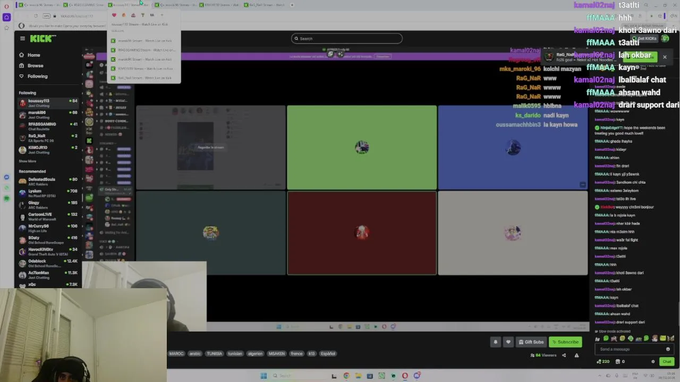680x382 pixels.
Task: Open the RaG_NaR followed channel
Action: [x=48, y=138]
